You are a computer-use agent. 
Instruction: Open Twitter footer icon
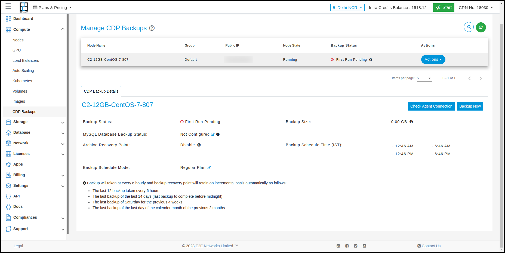(356, 246)
